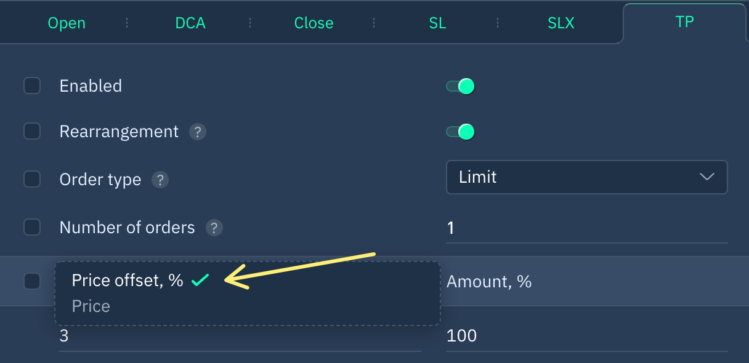
Task: Click the Amount value field showing 100
Action: pyautogui.click(x=586, y=337)
